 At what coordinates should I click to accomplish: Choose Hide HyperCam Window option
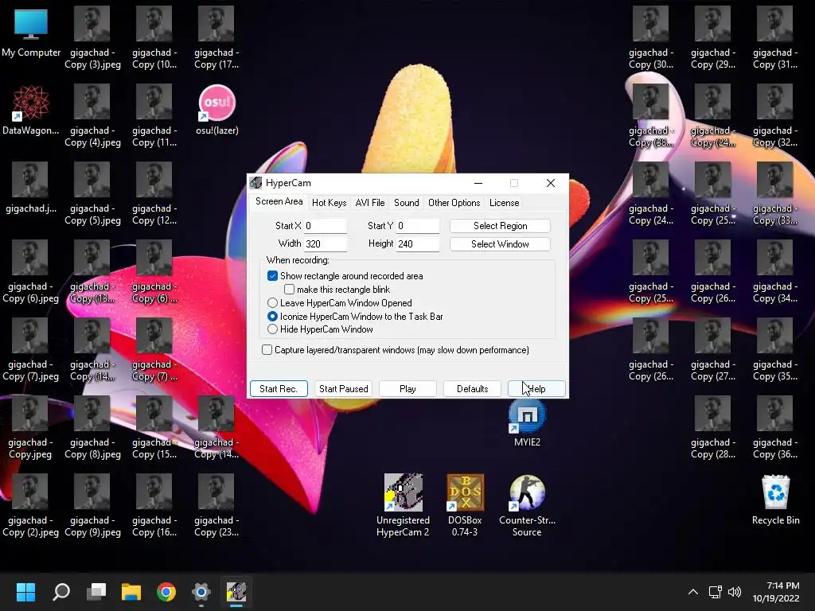[272, 329]
